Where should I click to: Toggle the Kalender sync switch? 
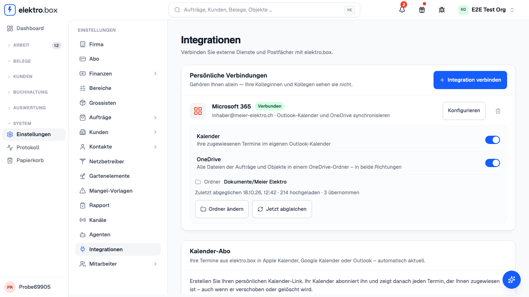tap(493, 140)
